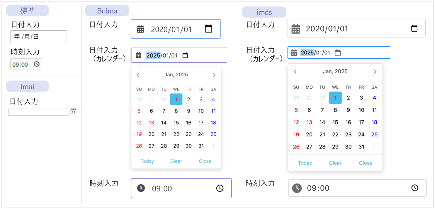
Task: Close the Bulma calendar popup
Action: click(205, 161)
